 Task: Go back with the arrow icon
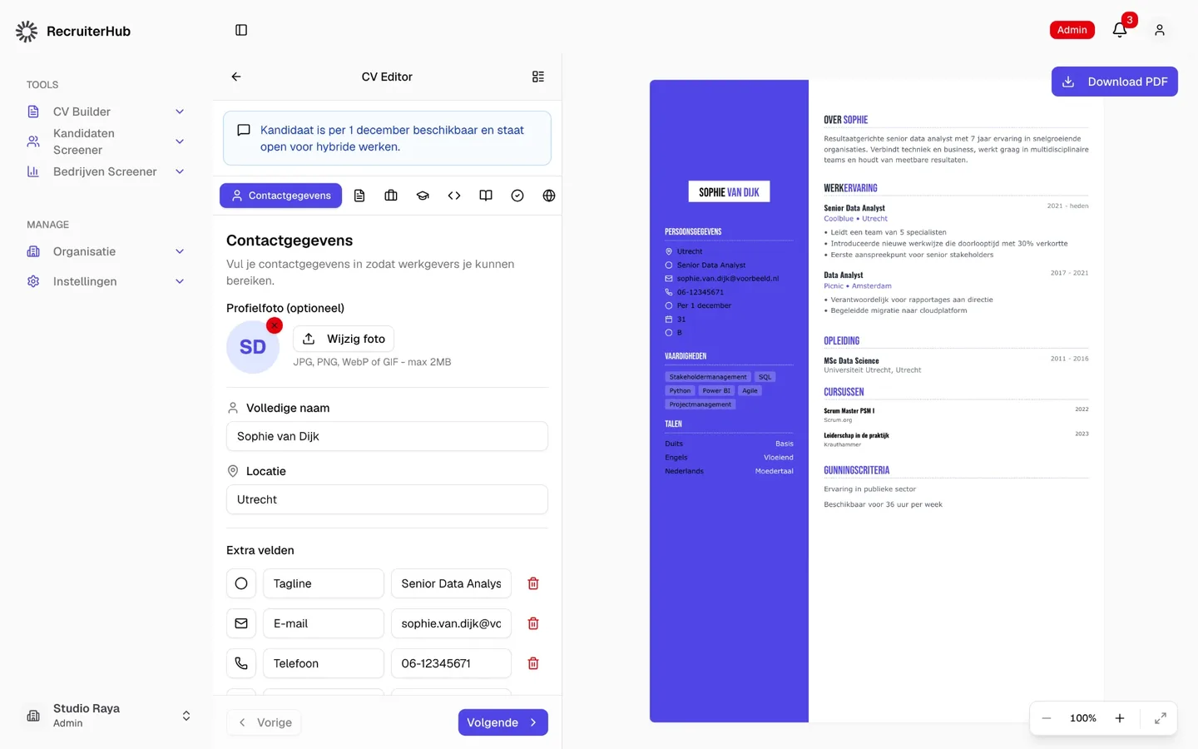coord(236,77)
